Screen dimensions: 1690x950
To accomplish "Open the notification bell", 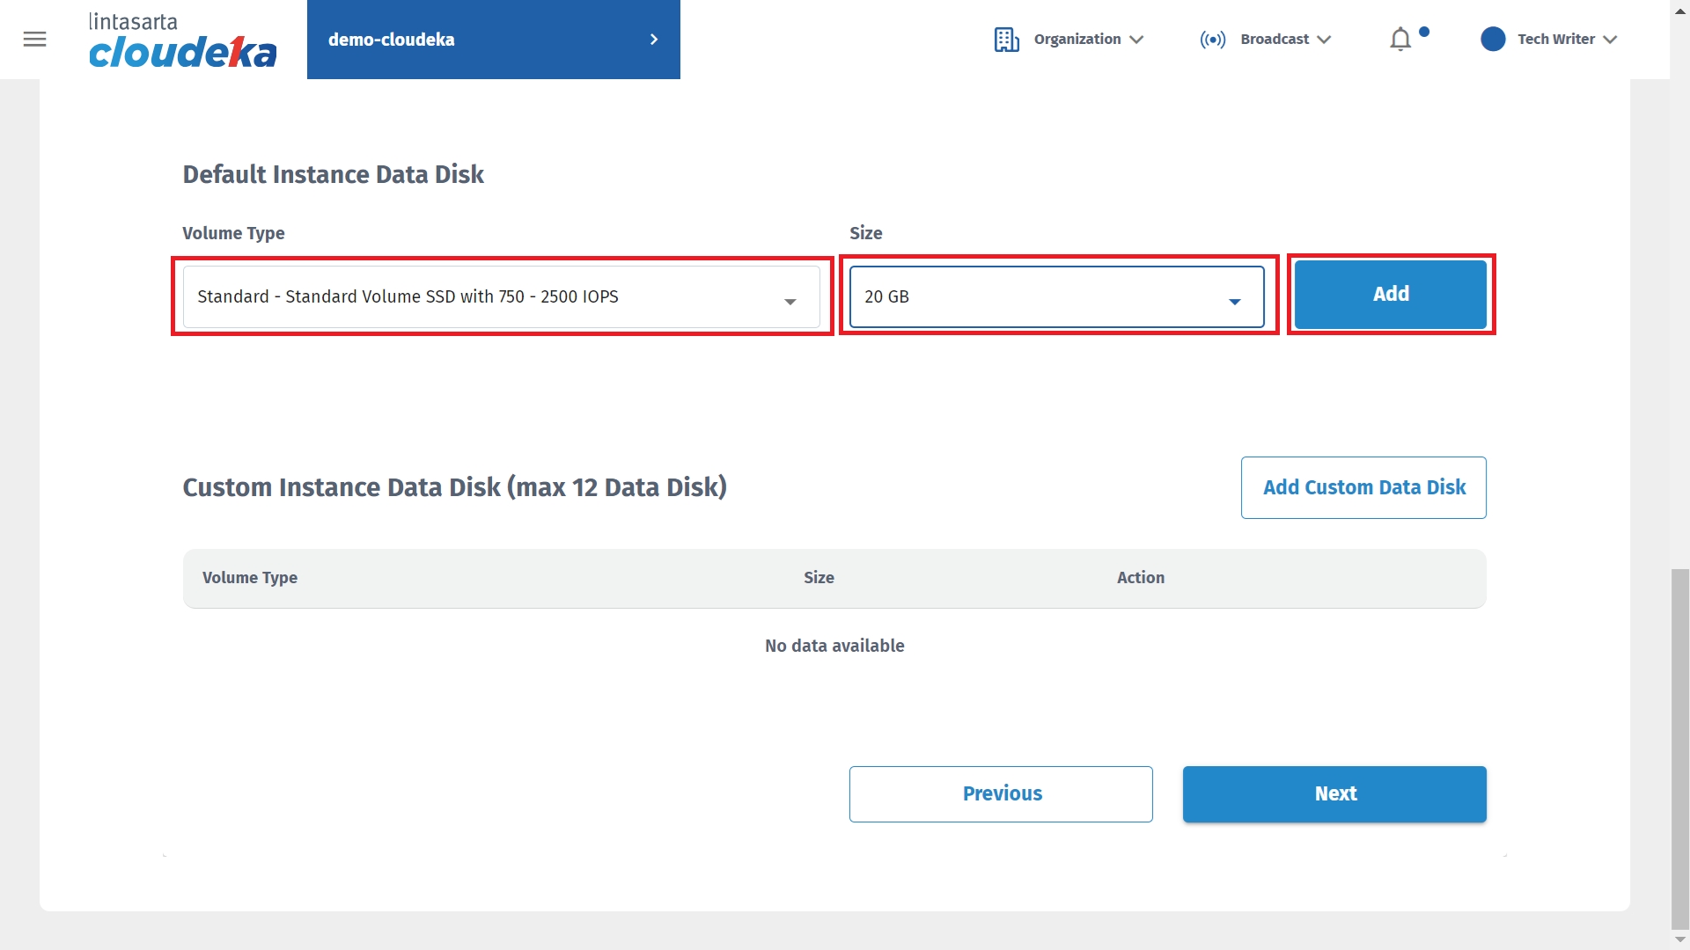I will pos(1400,40).
